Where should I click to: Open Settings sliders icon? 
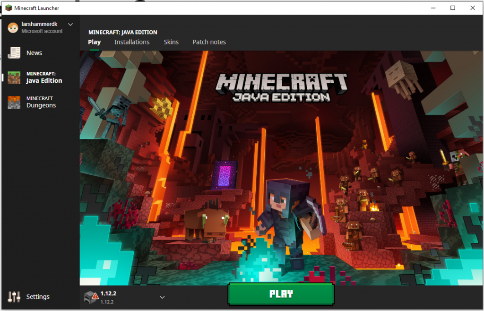point(14,296)
